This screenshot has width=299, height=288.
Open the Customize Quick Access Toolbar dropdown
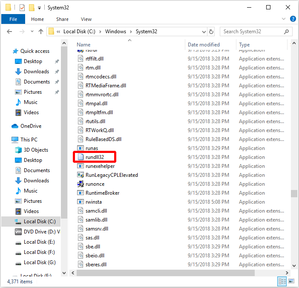point(40,8)
